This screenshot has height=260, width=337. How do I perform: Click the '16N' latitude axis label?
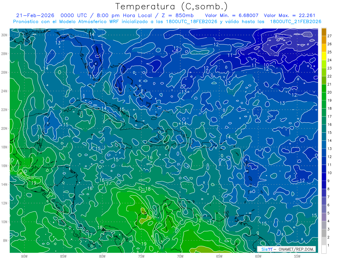tap(5, 166)
